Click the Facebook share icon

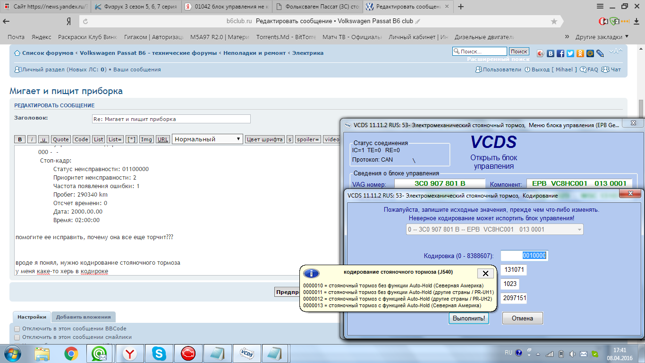[x=560, y=53]
